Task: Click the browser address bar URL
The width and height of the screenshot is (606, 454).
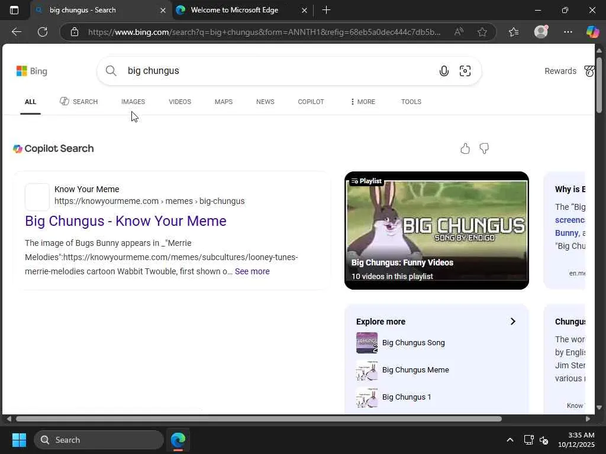Action: [264, 32]
